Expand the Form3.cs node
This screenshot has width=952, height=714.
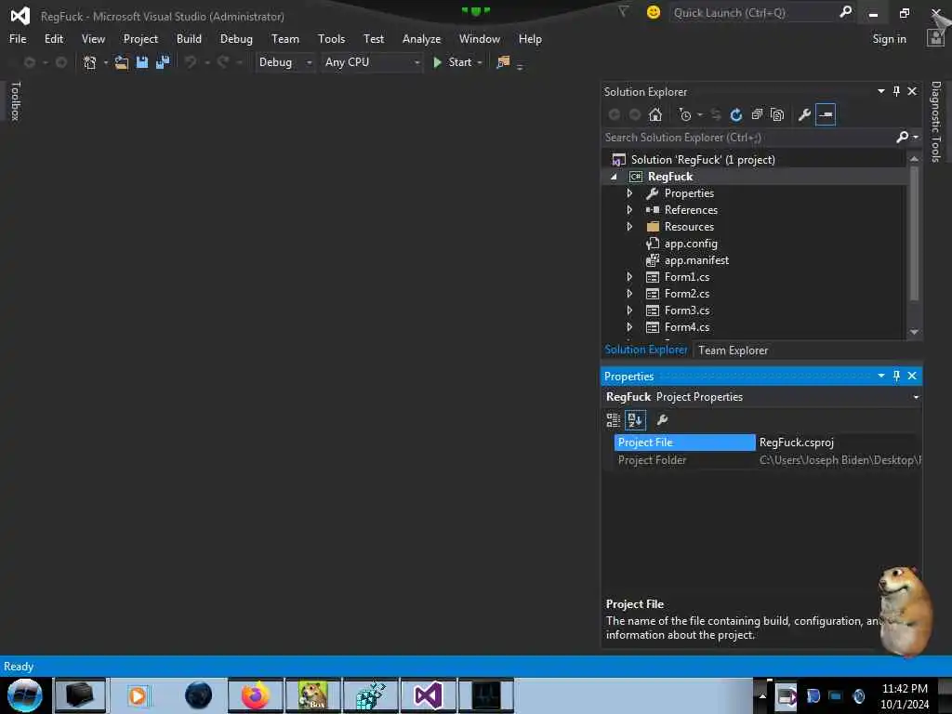(x=629, y=311)
